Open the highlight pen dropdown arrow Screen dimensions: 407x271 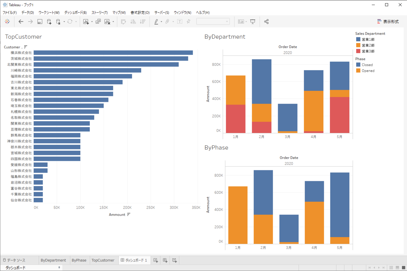(161, 22)
